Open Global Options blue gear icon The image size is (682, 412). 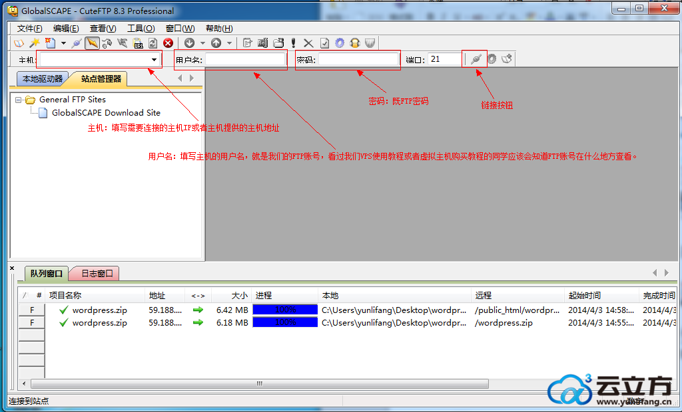[340, 43]
